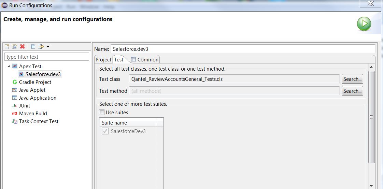Enable the Use suites checkbox
This screenshot has width=383, height=189.
pyautogui.click(x=102, y=113)
